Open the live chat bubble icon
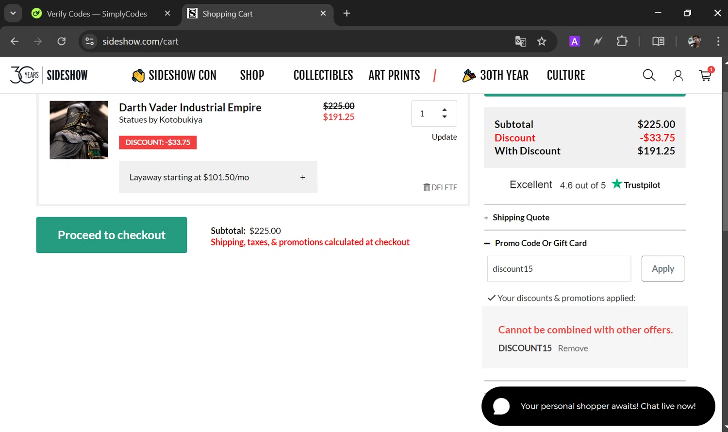 [x=501, y=406]
